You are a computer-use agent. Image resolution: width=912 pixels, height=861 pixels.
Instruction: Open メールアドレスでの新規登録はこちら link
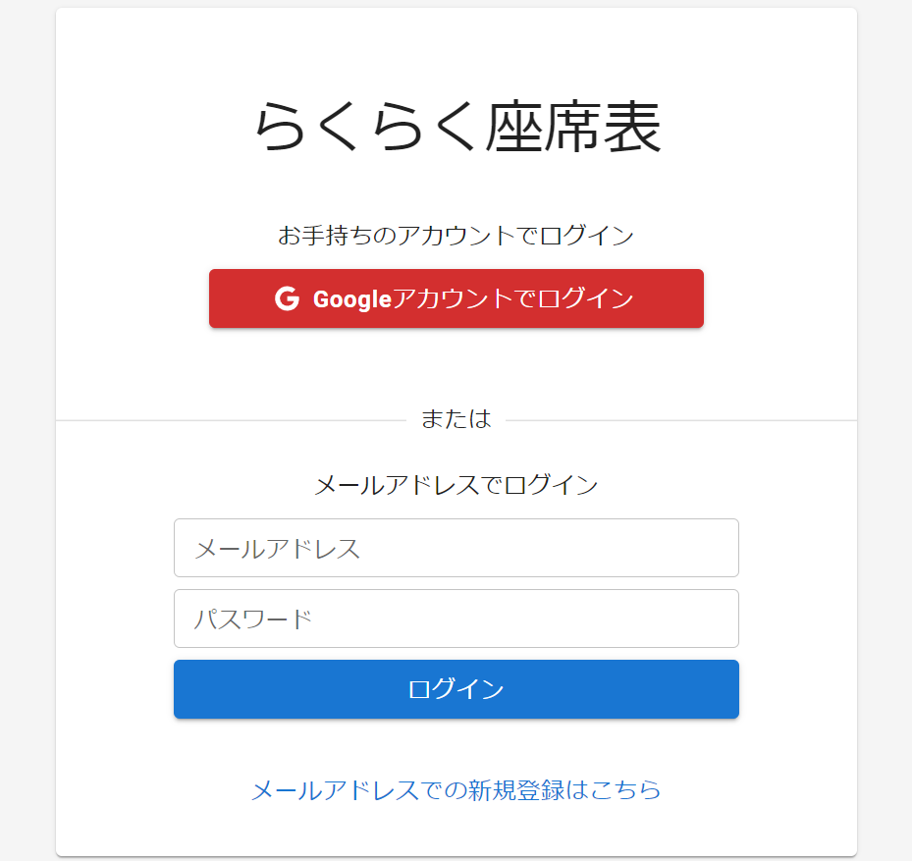coord(456,790)
